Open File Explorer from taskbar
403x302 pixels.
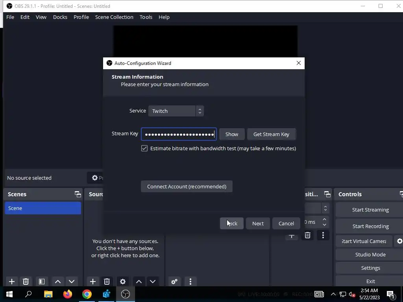(48, 294)
